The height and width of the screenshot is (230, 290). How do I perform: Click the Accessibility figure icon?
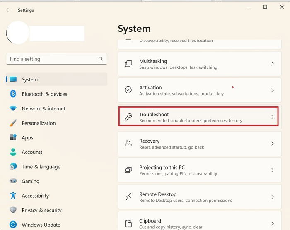coord(13,195)
